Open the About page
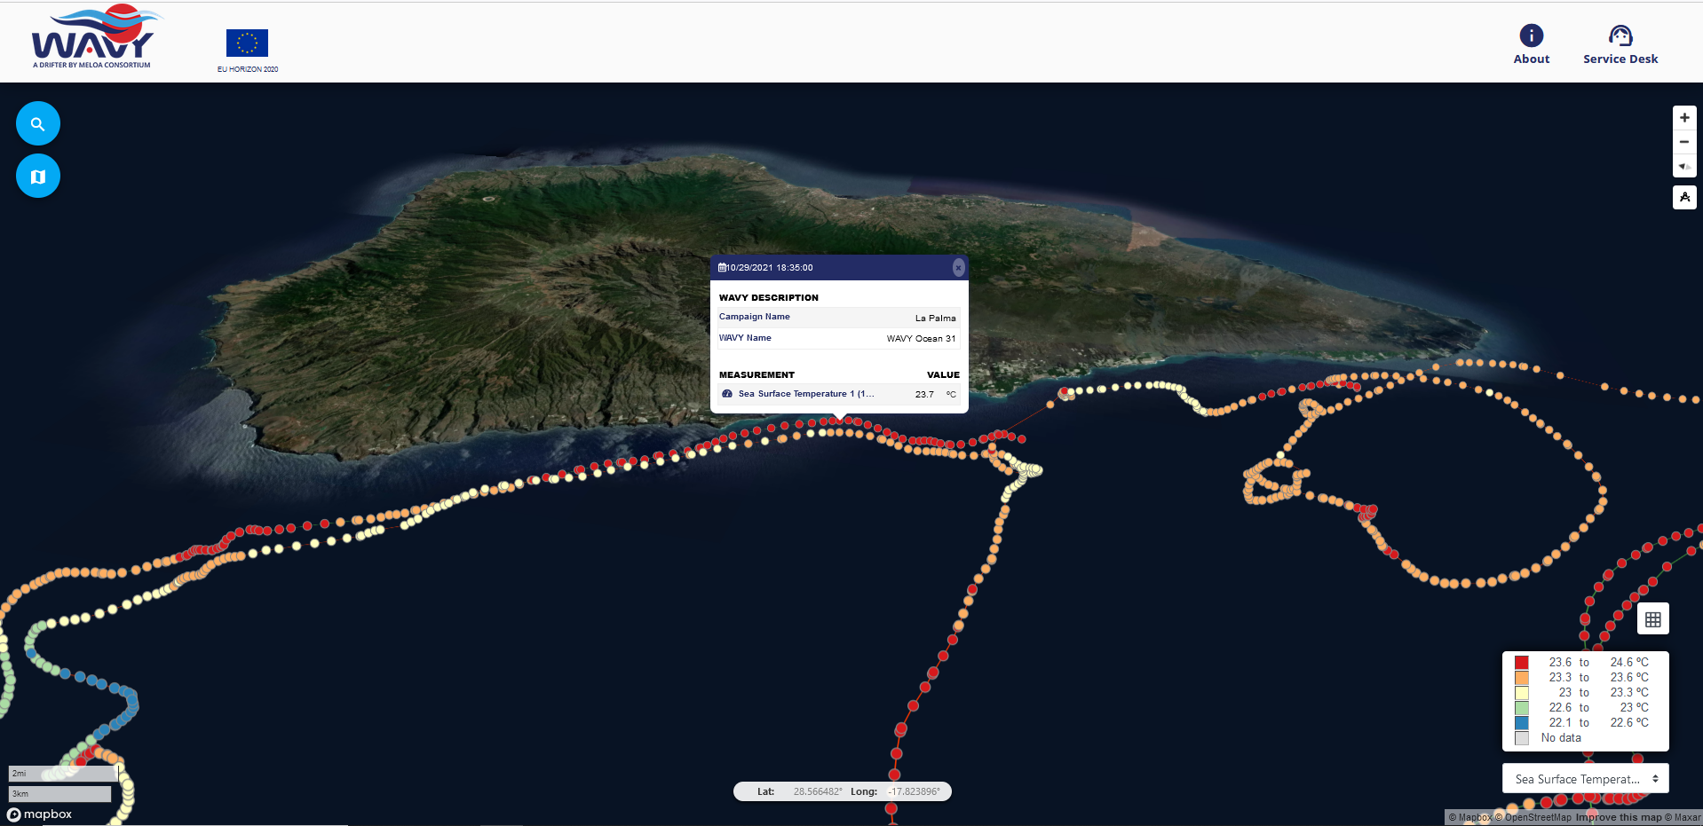1703x826 pixels. click(x=1532, y=44)
